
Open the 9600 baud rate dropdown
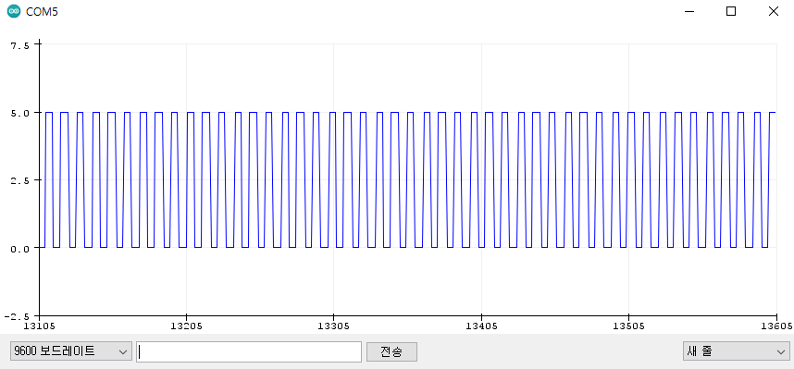[x=71, y=351]
